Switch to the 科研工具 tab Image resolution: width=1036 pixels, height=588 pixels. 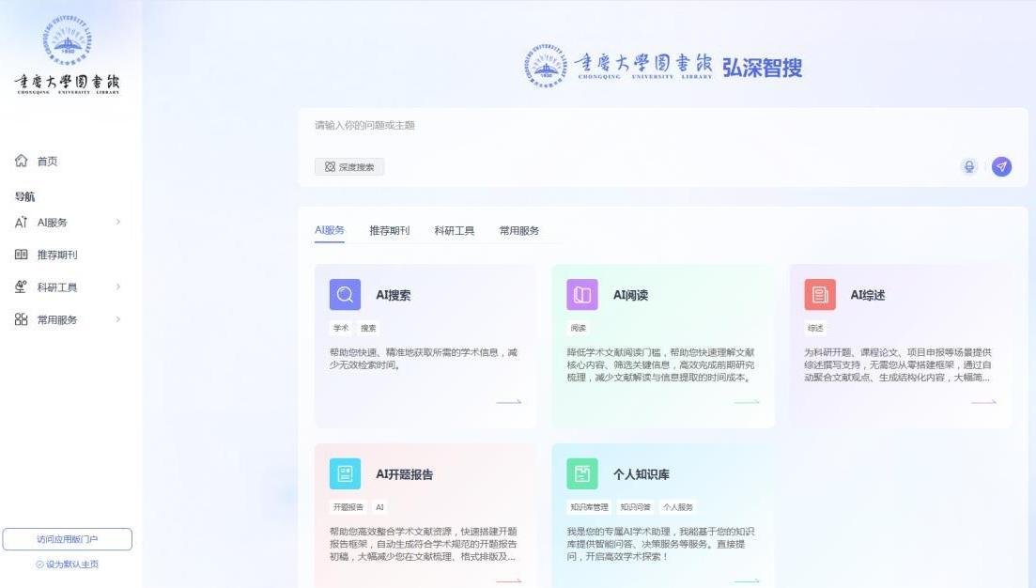pos(454,231)
